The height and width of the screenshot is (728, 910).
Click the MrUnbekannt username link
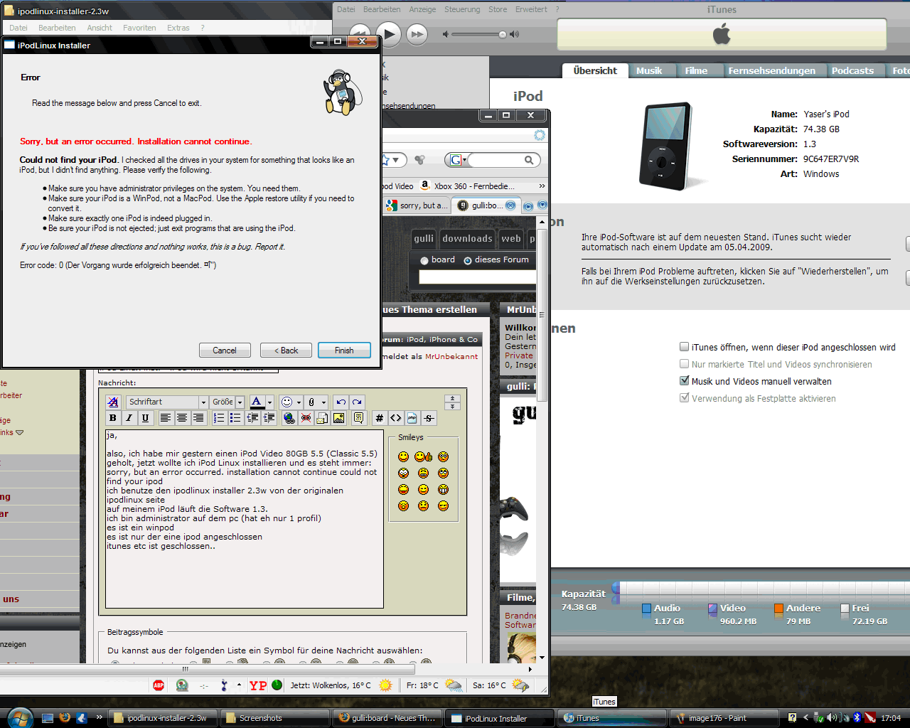click(451, 356)
